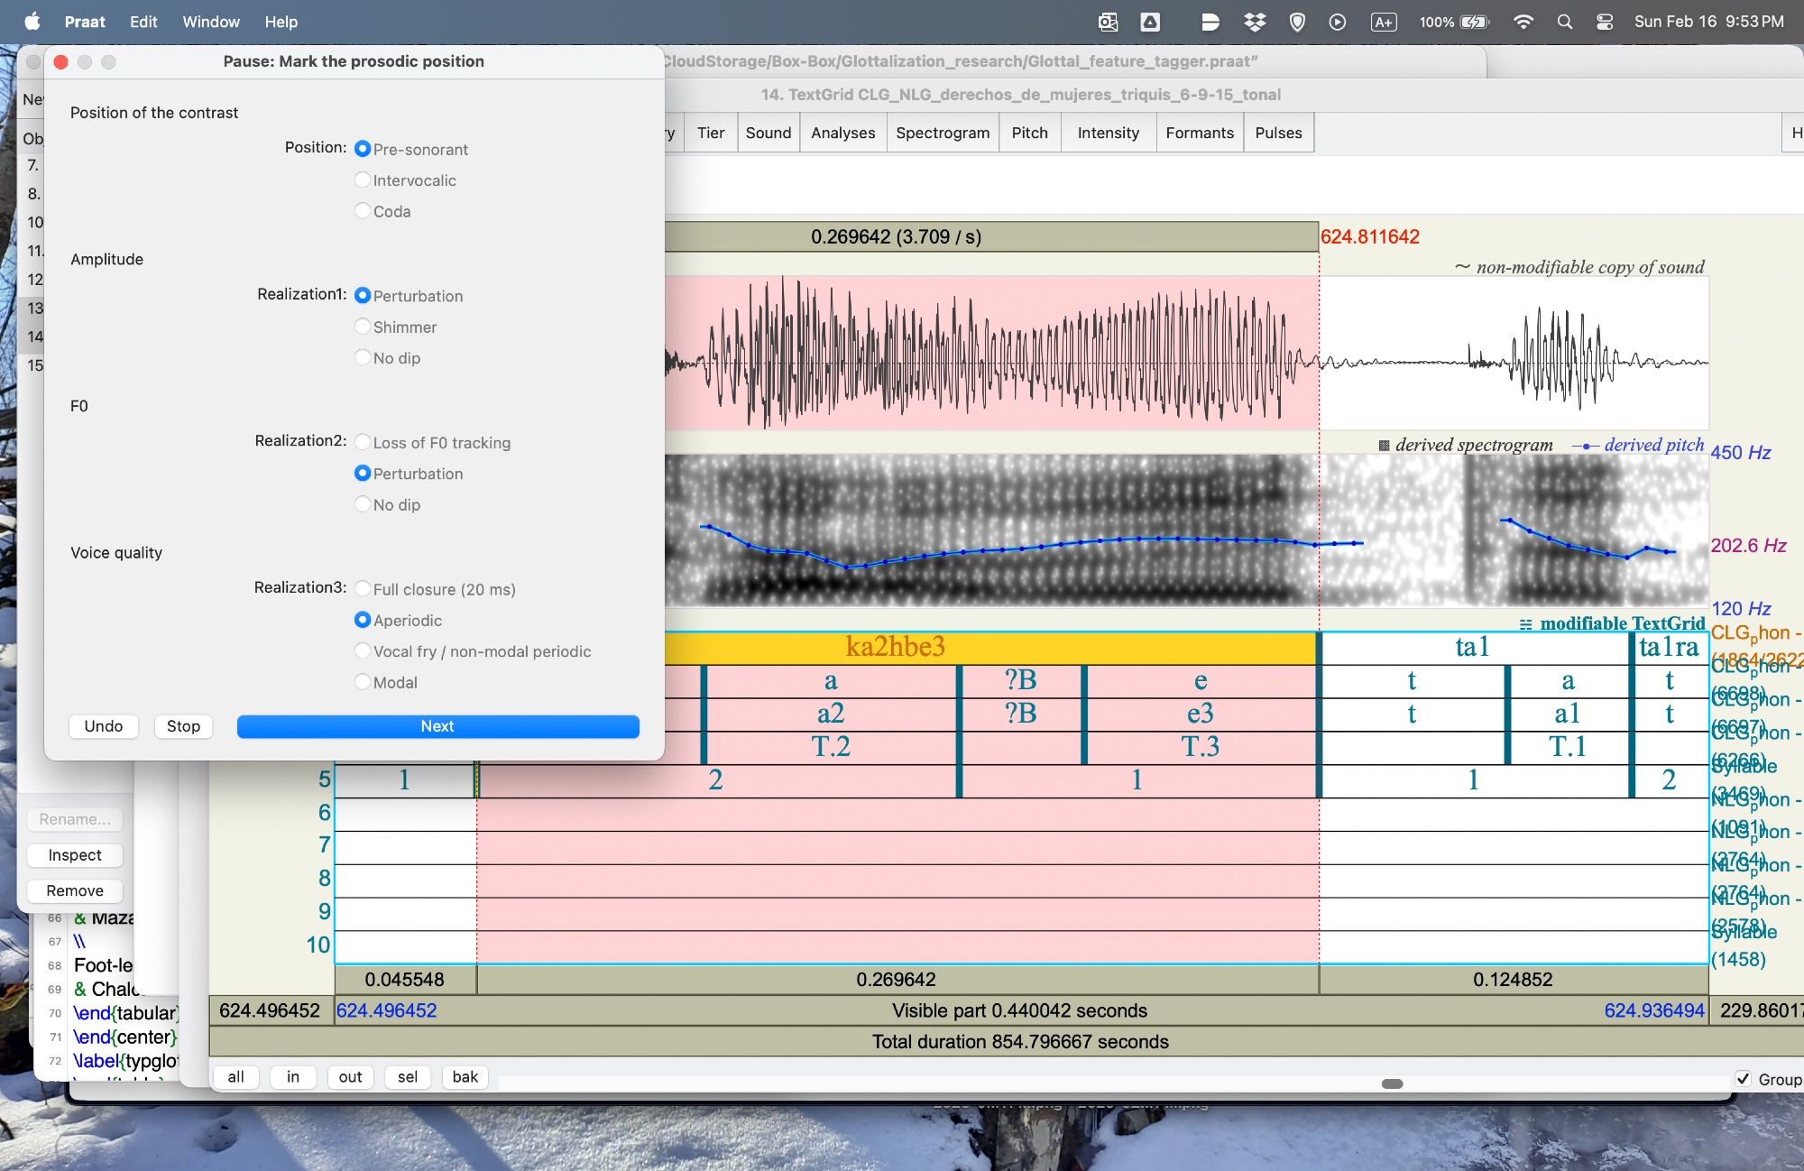Open the Window menu
The image size is (1804, 1171).
click(x=211, y=22)
